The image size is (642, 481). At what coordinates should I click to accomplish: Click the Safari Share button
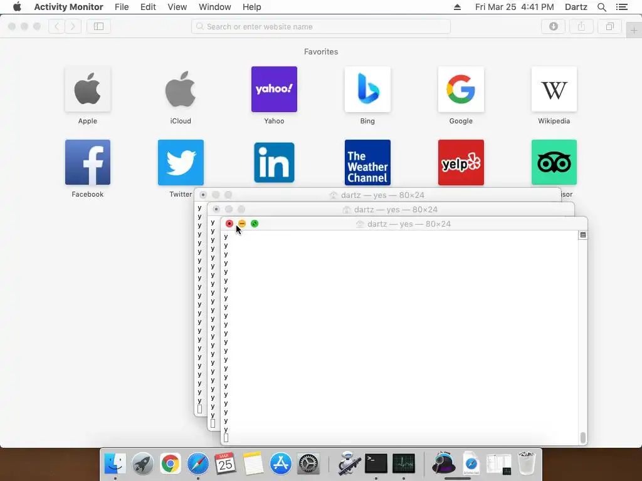[581, 26]
